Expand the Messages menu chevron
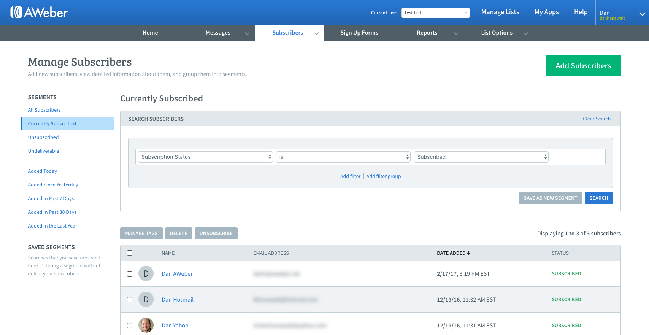Image resolution: width=649 pixels, height=335 pixels. (247, 33)
